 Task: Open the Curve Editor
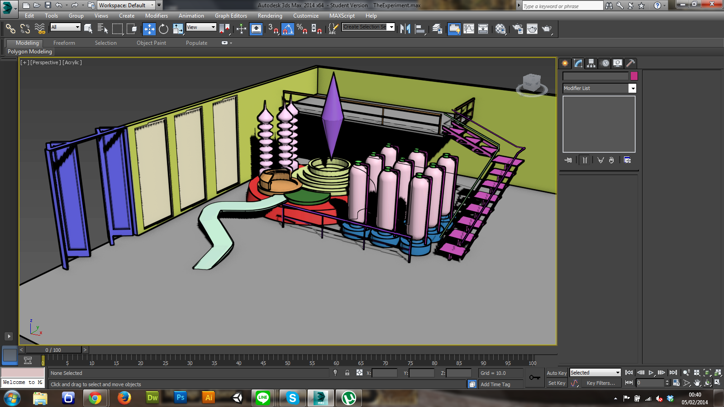469,29
